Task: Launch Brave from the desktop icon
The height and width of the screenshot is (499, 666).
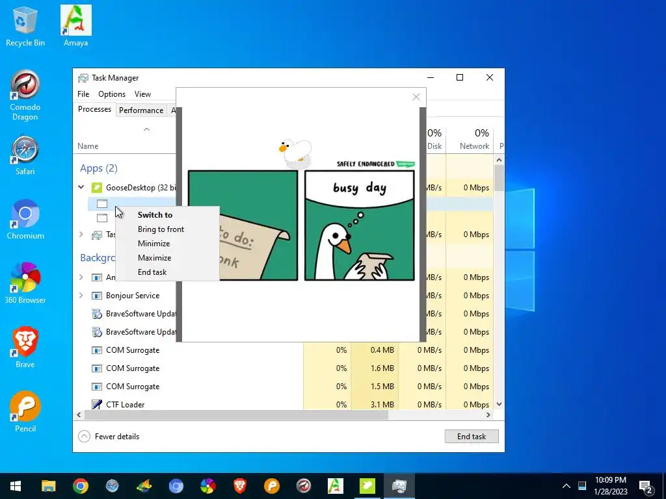Action: click(25, 348)
